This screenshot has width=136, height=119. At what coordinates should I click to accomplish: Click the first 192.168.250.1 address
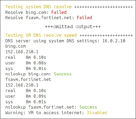click(x=22, y=52)
